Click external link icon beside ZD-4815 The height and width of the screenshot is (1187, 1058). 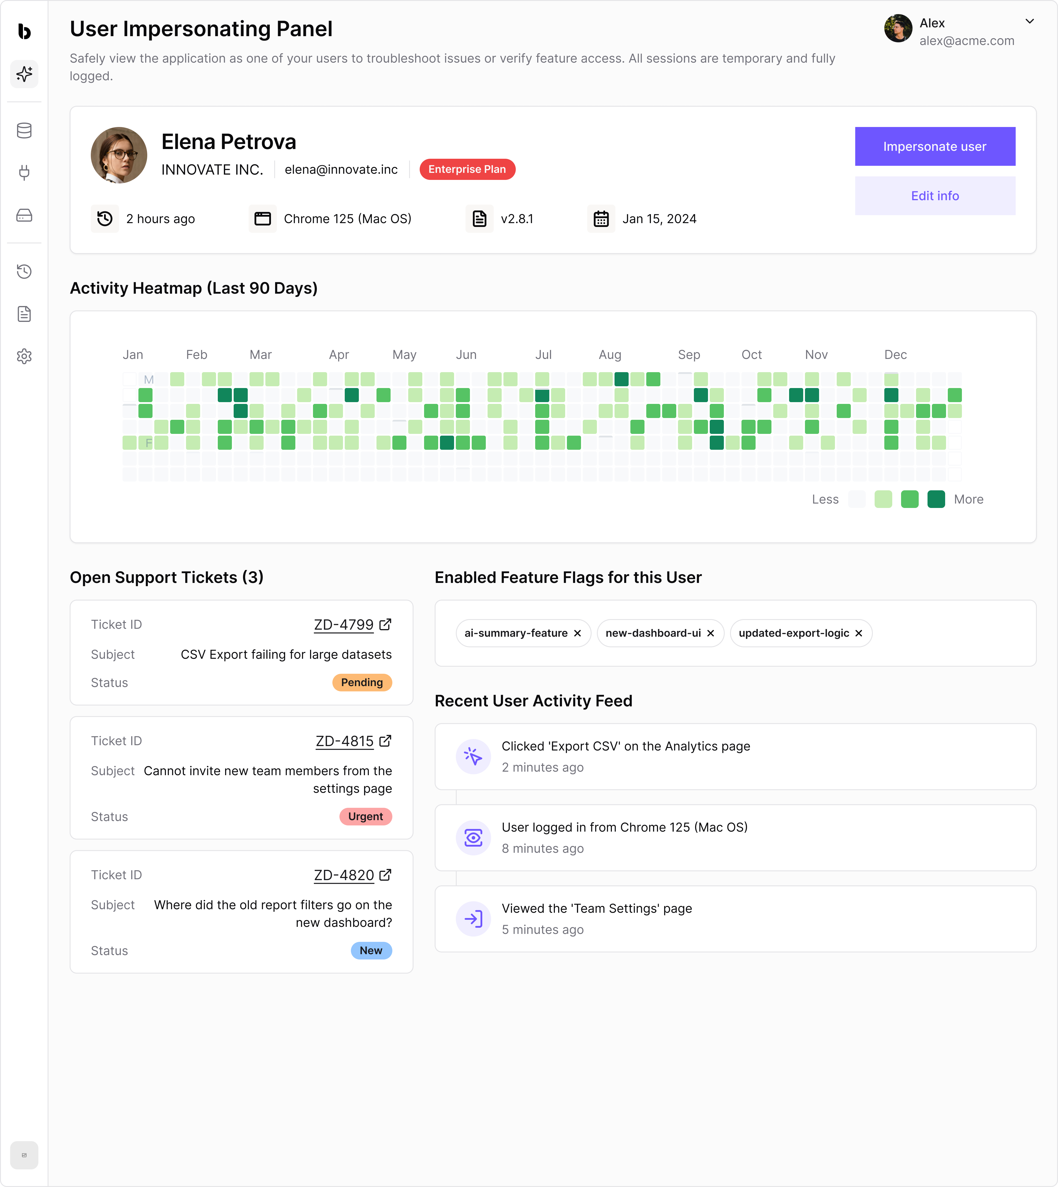385,740
